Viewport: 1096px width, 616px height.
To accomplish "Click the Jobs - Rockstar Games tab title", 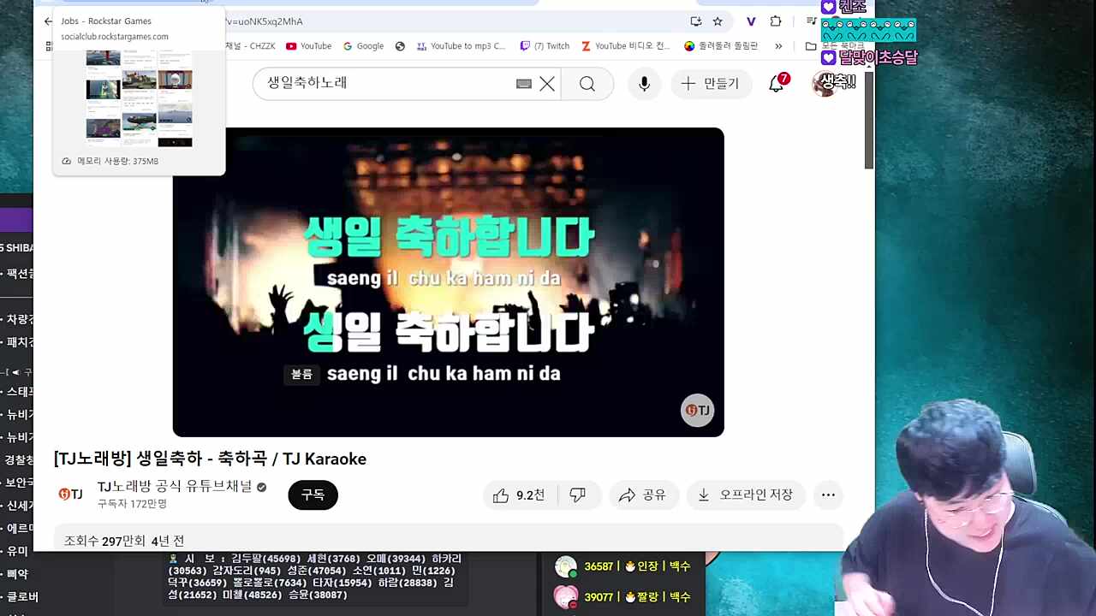I will coord(106,21).
